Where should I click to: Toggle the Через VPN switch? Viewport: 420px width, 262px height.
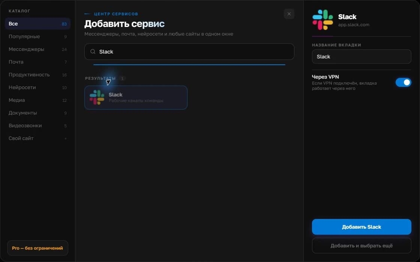click(403, 82)
